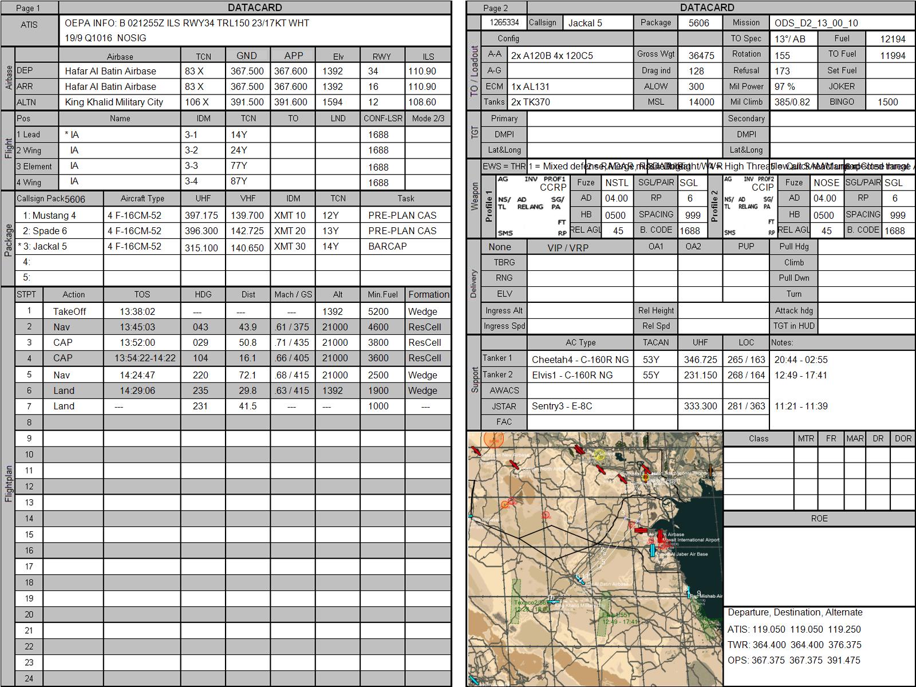916x687 pixels.
Task: Click steerpoint 3 heading 029
Action: click(x=202, y=343)
